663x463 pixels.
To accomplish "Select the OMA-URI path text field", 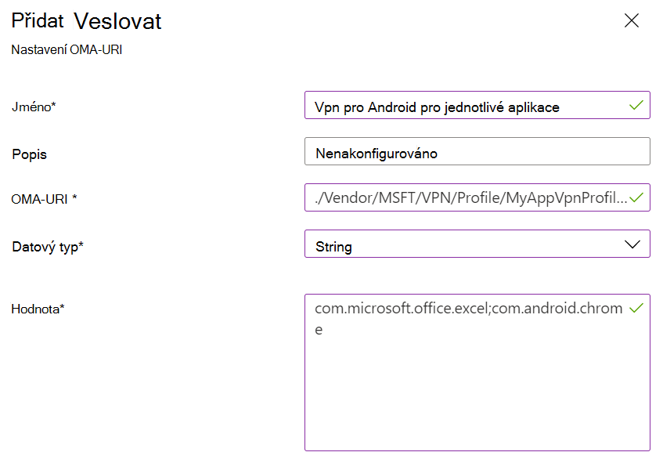I will [470, 197].
